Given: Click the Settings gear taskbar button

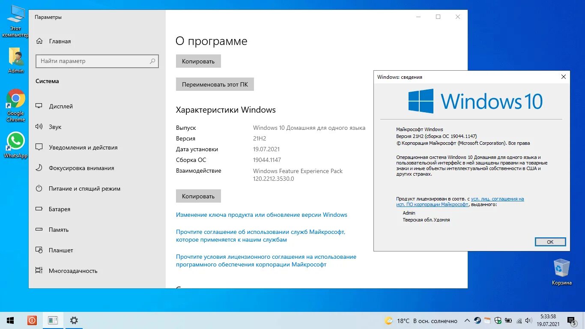Looking at the screenshot, I should tap(74, 320).
